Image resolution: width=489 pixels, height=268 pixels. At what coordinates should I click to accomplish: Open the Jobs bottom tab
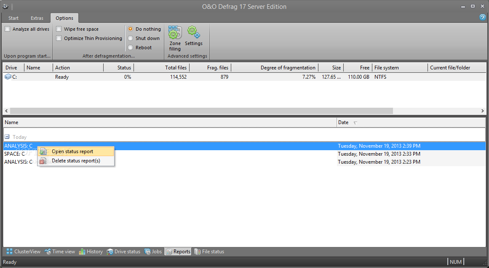point(153,252)
